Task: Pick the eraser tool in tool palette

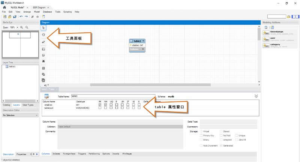Action: 43,42
